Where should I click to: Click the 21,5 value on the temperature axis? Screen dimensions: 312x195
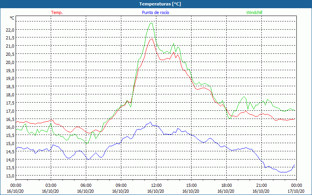(x=10, y=38)
